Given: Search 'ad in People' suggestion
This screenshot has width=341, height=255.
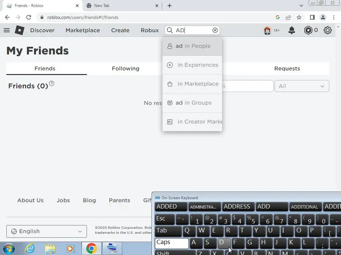Looking at the screenshot, I should tap(192, 46).
